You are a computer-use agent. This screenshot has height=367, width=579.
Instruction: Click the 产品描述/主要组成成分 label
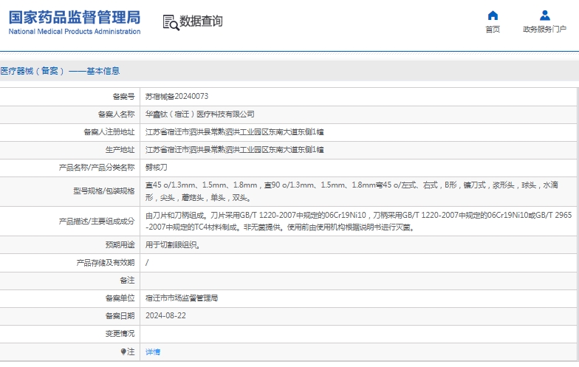pyautogui.click(x=97, y=222)
